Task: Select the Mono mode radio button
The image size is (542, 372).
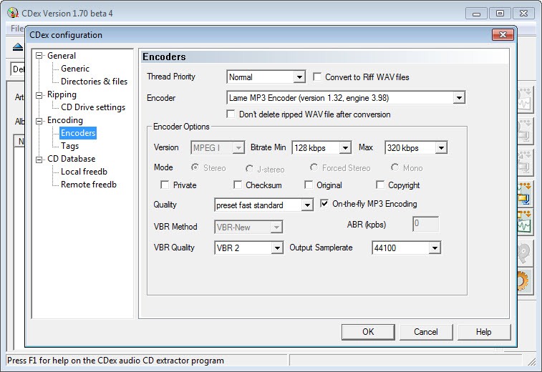Action: point(395,167)
